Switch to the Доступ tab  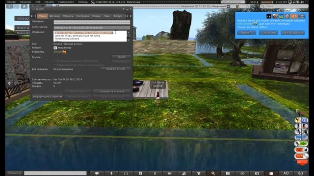coord(118,16)
